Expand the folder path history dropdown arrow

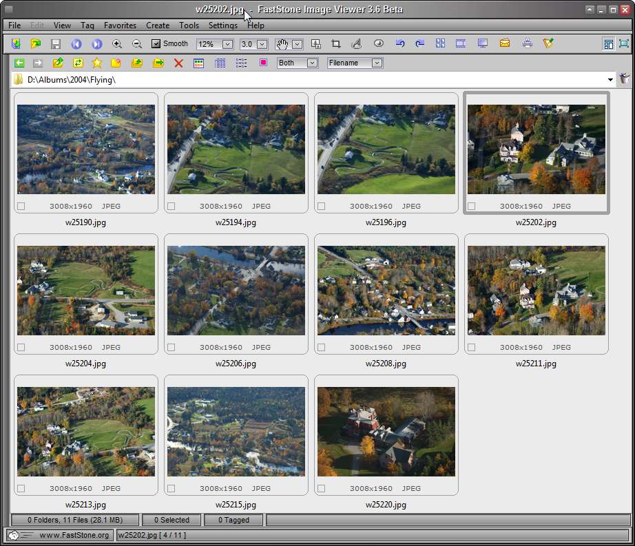coord(610,80)
